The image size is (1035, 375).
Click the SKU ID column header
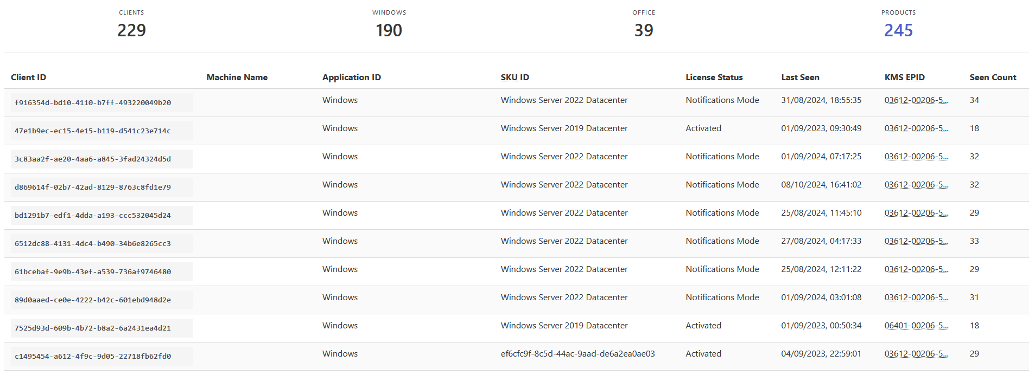coord(515,77)
